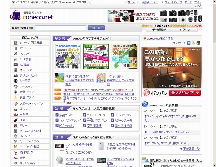Open the ブルーレイレコーダー link
216x167 pixels.
[x=97, y=117]
